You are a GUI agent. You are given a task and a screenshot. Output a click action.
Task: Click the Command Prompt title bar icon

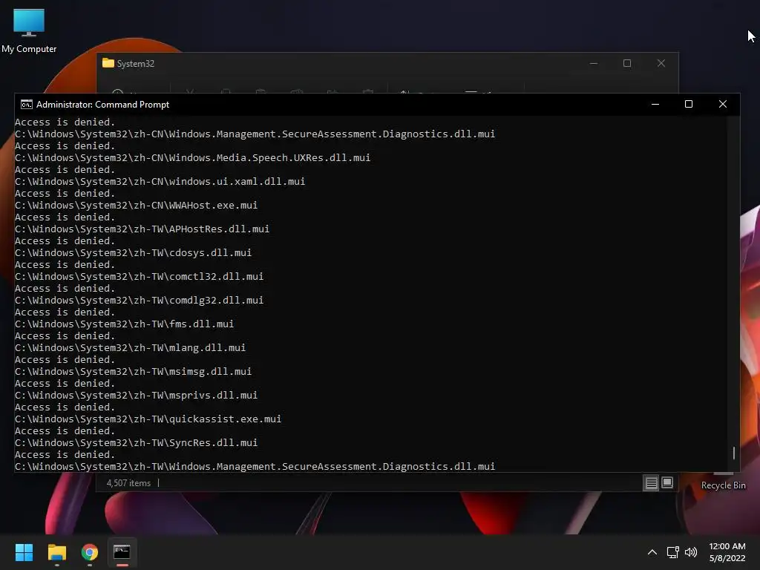click(x=26, y=104)
